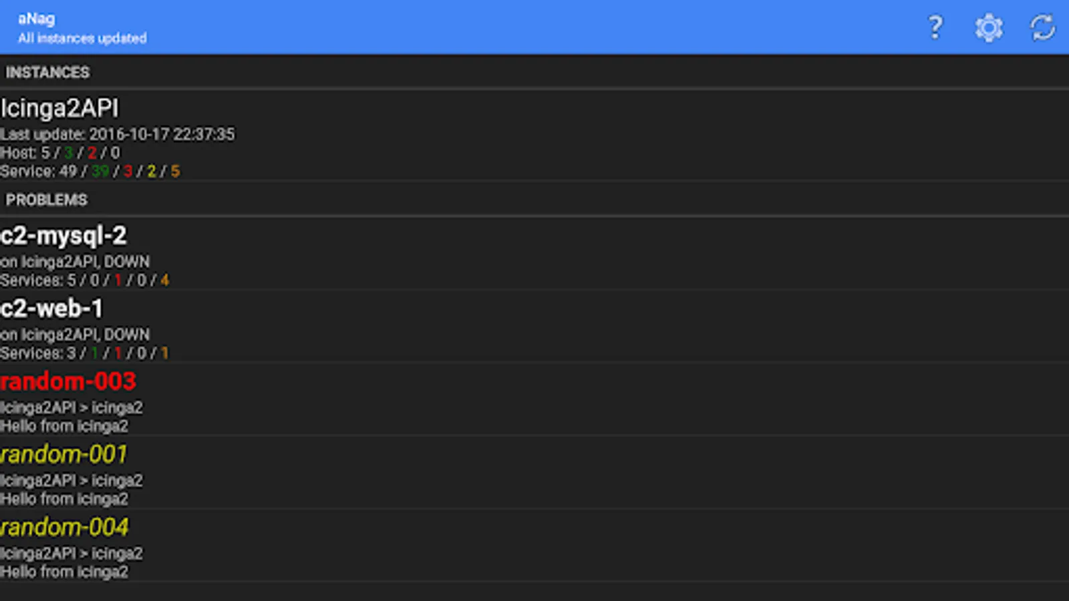Tap Hello from icinga2 under random-003
Viewport: 1069px width, 601px height.
[x=64, y=426]
